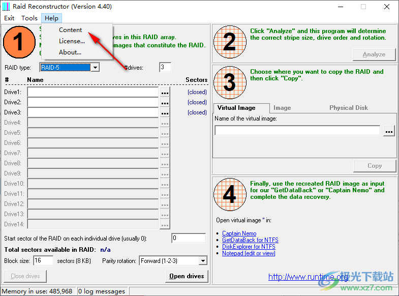Open the Notepad (edit or view) link
This screenshot has height=296, width=399.
(x=249, y=253)
